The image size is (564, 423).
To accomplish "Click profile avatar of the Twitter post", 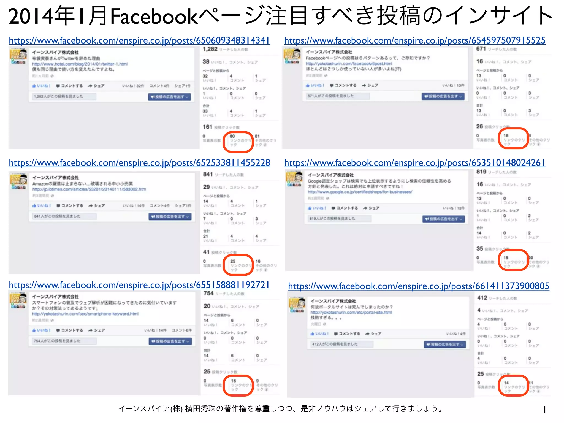I will tap(18, 56).
